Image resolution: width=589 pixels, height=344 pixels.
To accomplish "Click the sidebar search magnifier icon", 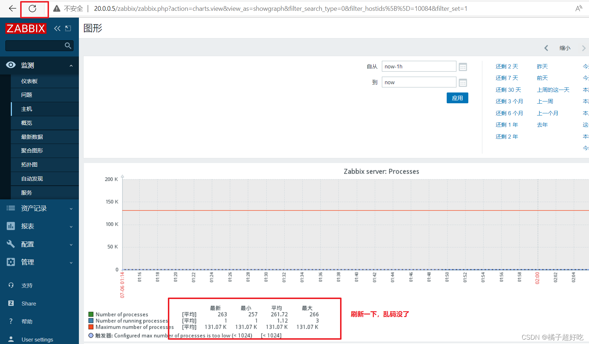I will (x=68, y=46).
